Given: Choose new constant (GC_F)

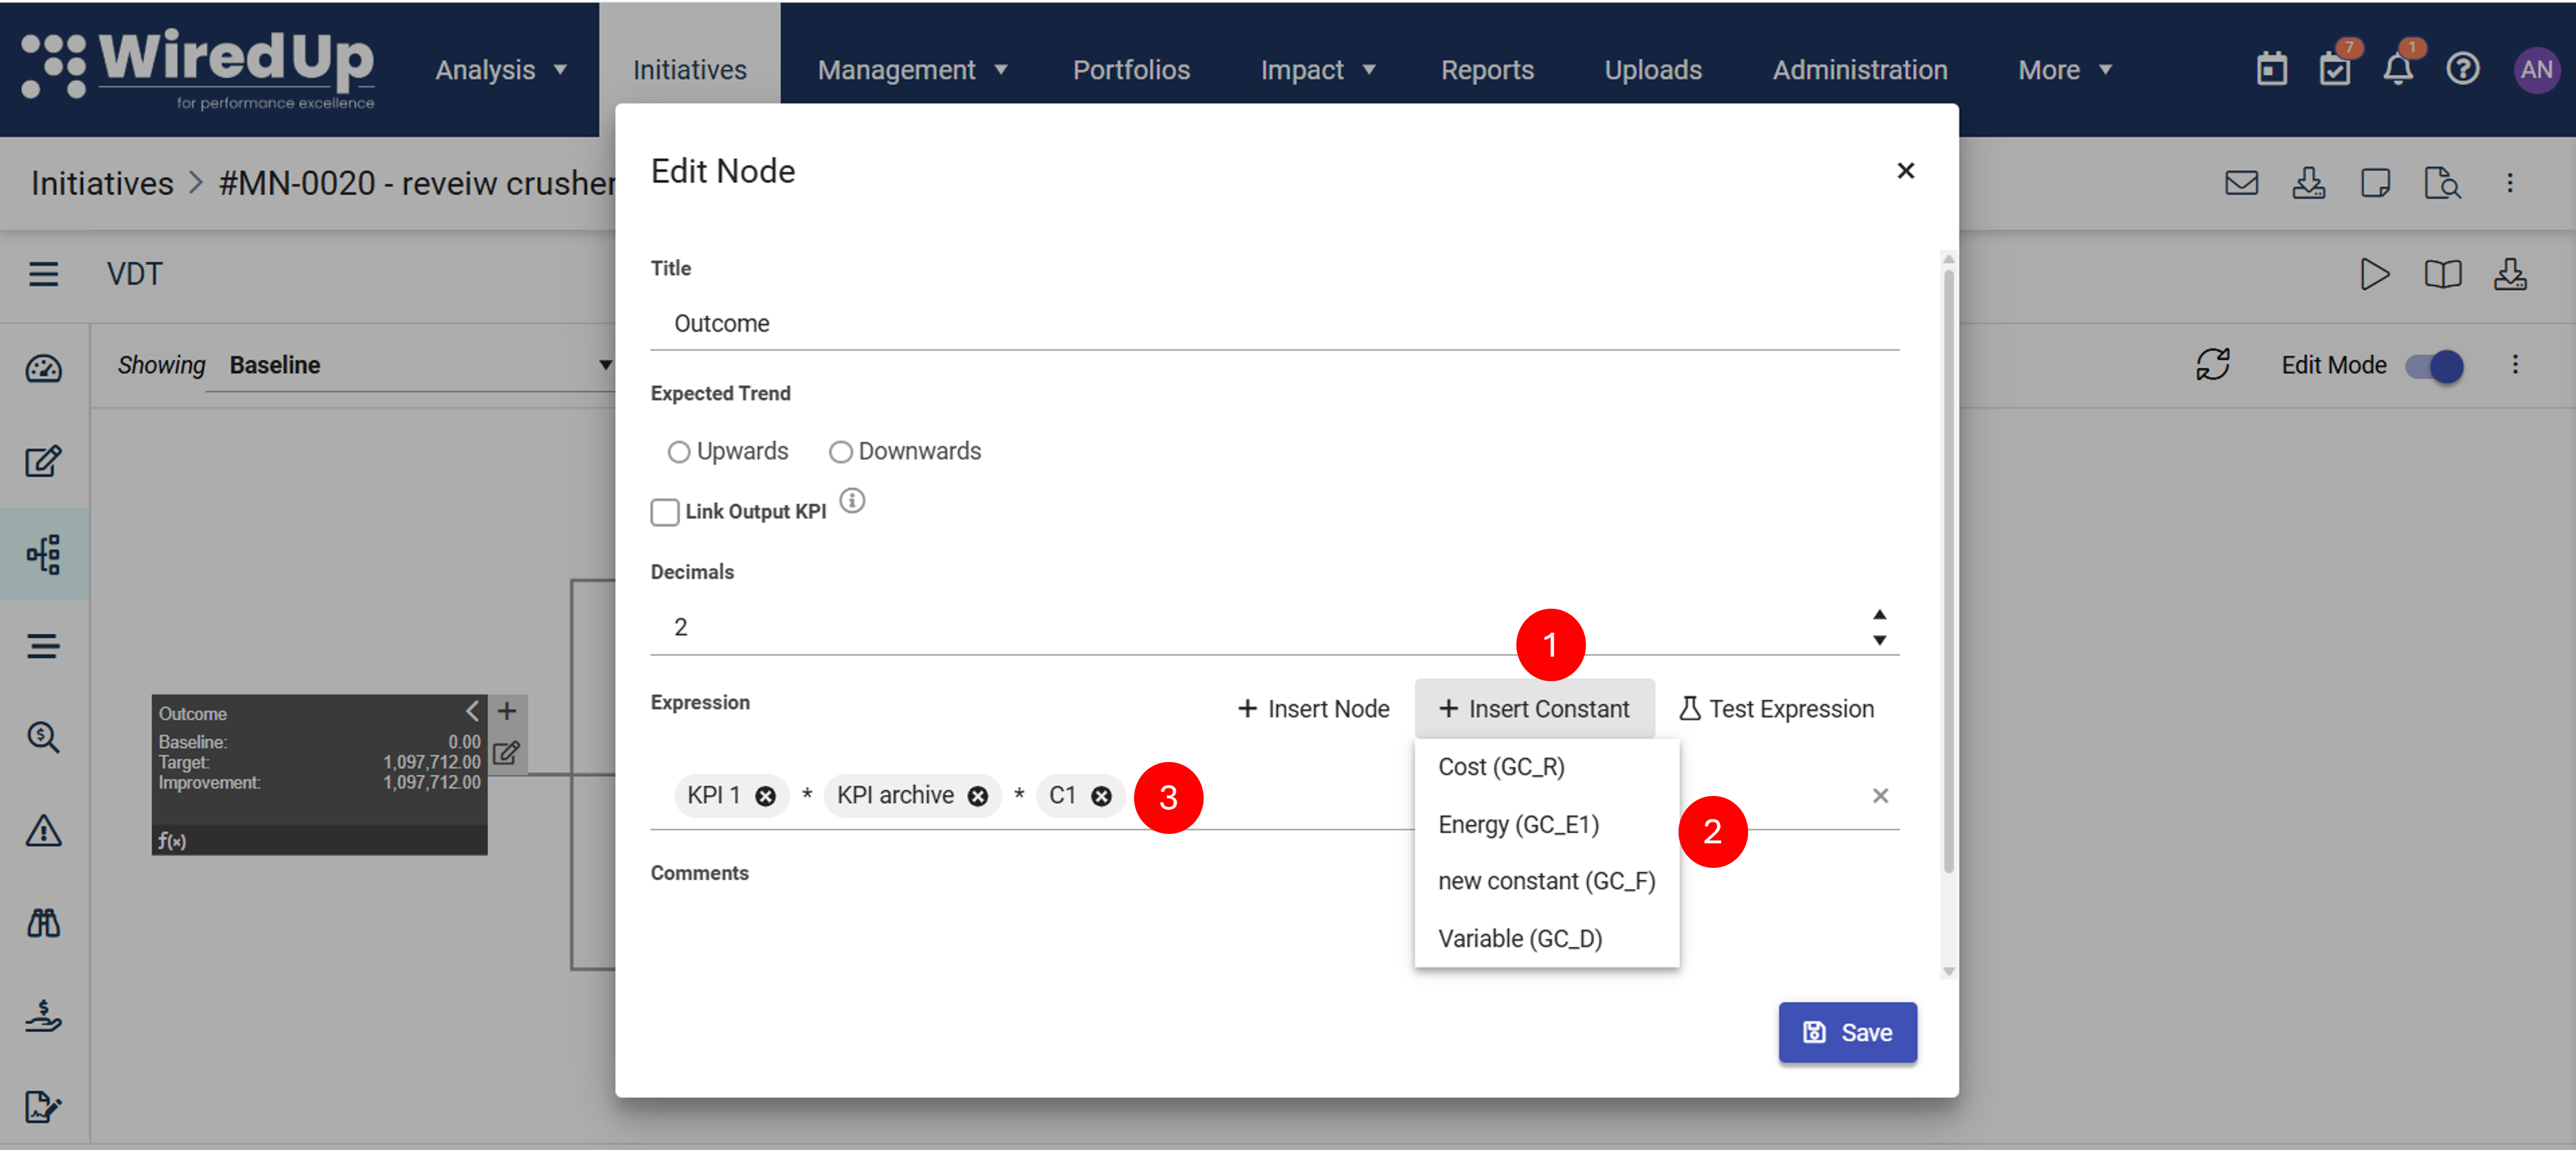Looking at the screenshot, I should click(x=1546, y=881).
